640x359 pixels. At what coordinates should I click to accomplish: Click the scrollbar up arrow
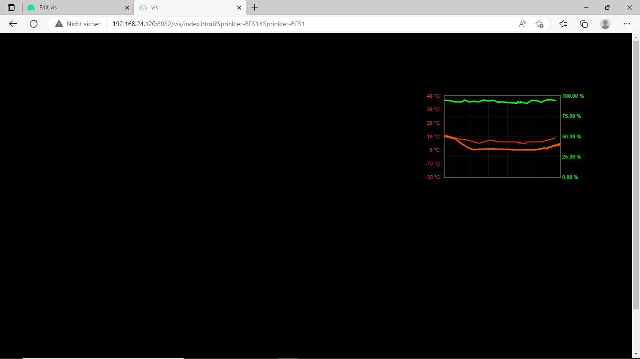(636, 37)
